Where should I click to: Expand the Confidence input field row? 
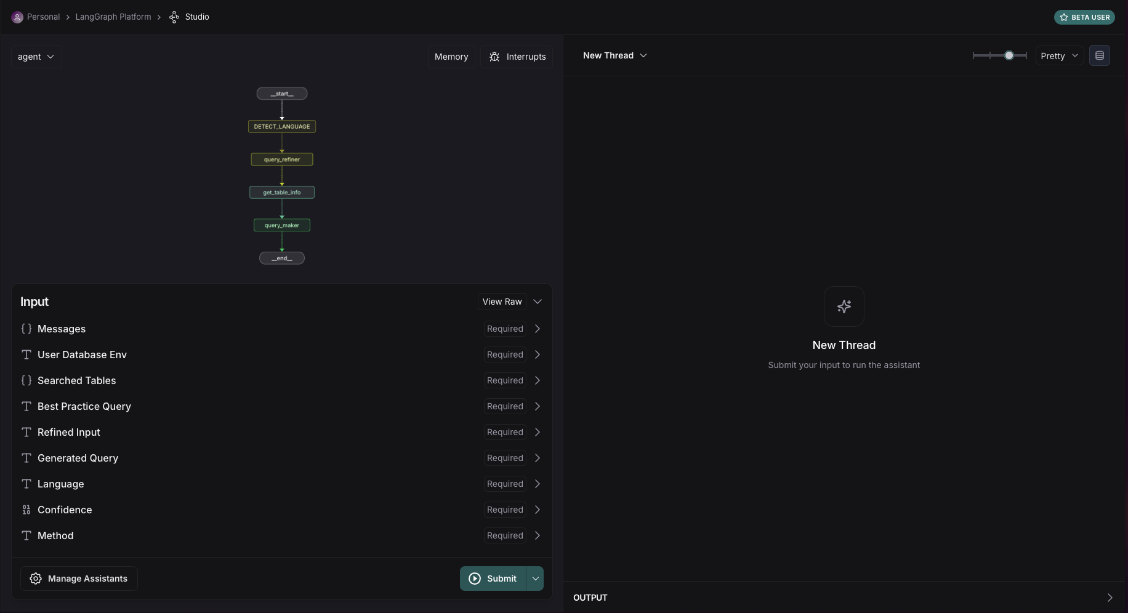pos(538,510)
